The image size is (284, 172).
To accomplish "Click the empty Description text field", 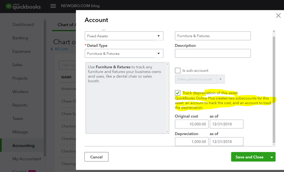I will coord(213,53).
